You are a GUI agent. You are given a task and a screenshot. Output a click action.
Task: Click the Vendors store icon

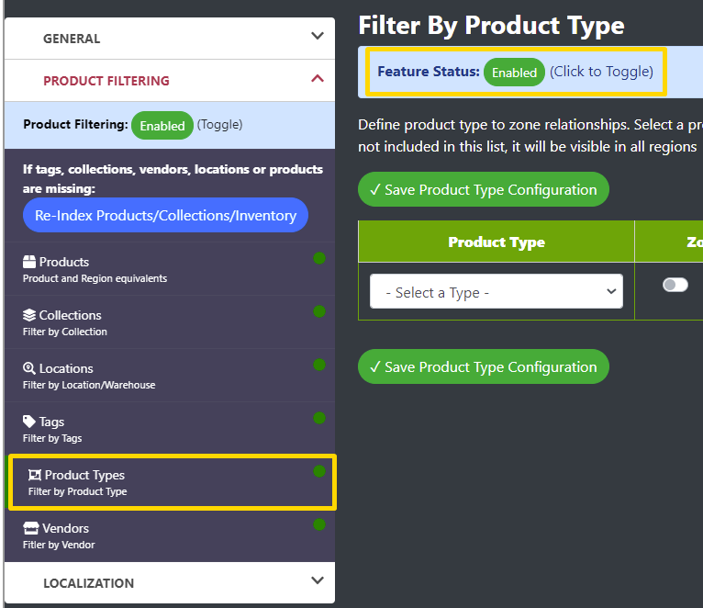pos(31,528)
